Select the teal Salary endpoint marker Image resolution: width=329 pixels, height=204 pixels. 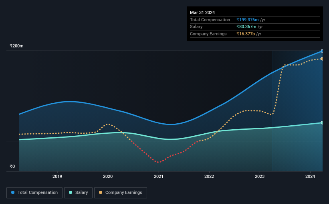coord(322,122)
